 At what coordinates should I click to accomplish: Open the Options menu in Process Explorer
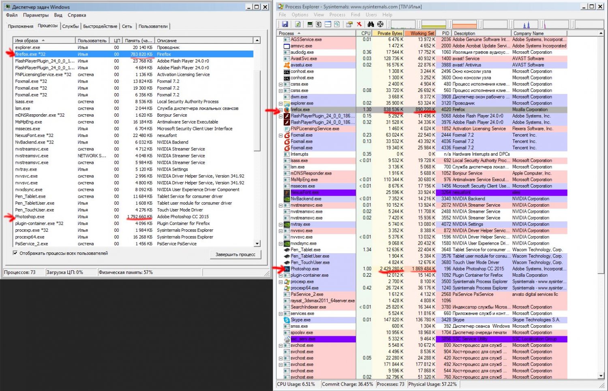(x=300, y=15)
